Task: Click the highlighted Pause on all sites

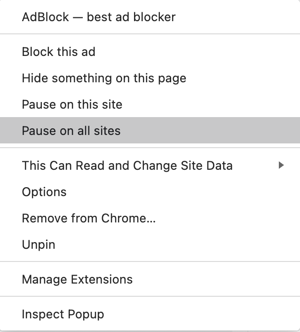Action: pyautogui.click(x=71, y=130)
